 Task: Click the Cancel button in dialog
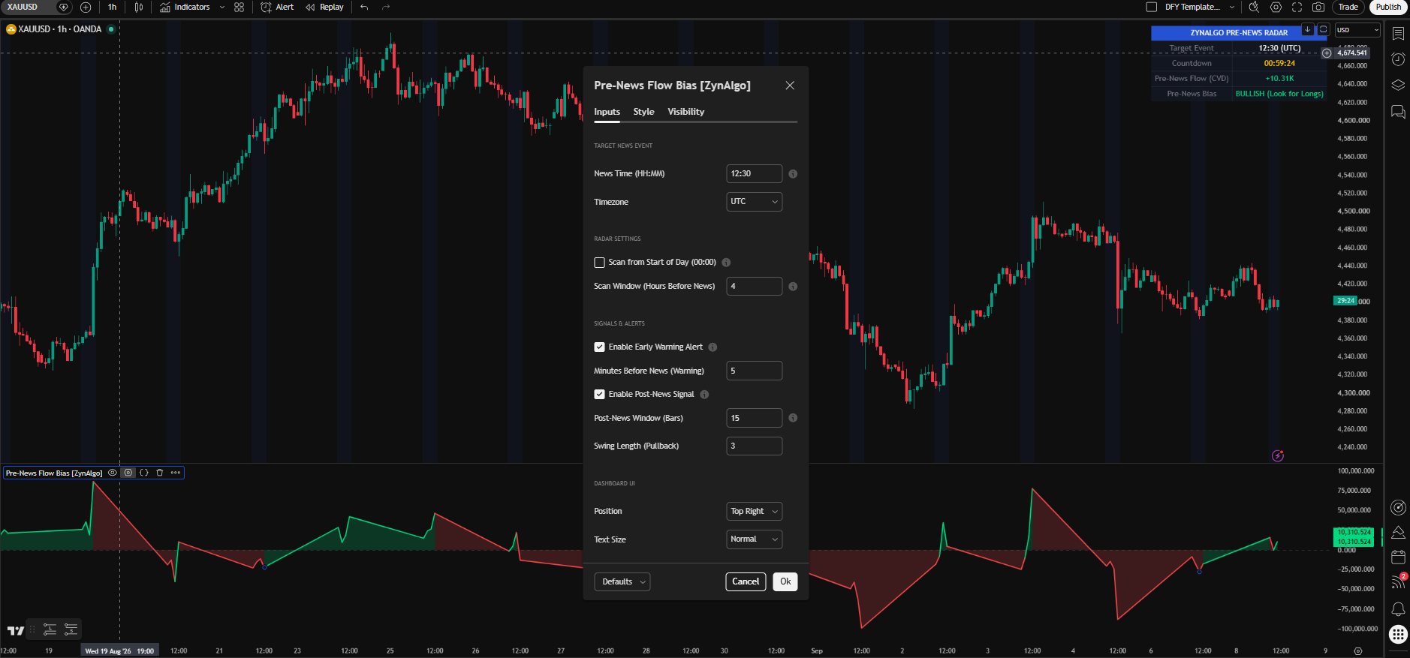tap(746, 581)
